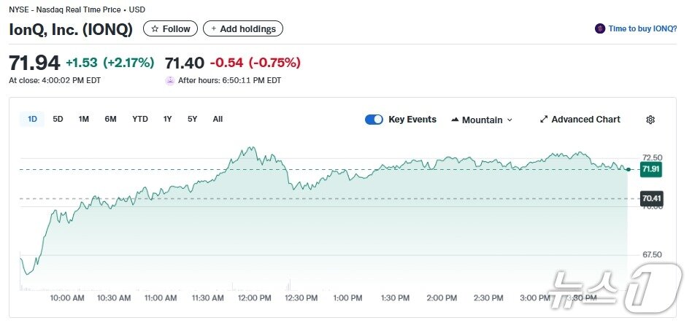692x323 pixels.
Task: Toggle the Key Events switch
Action: [374, 120]
